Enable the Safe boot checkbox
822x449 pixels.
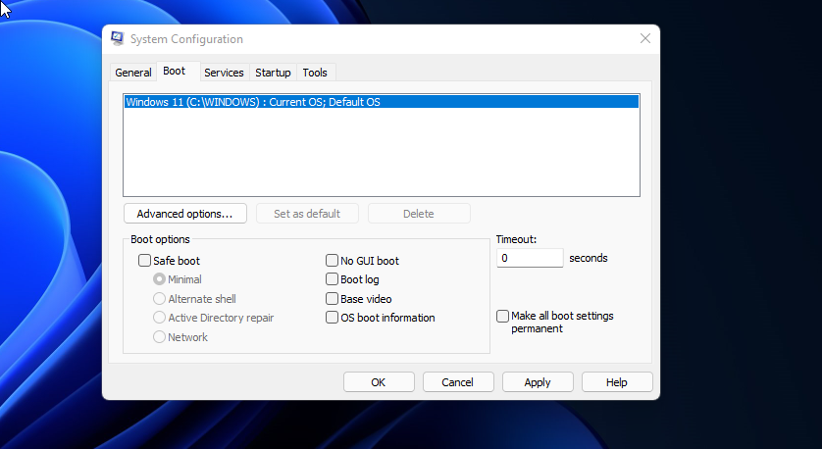(x=145, y=261)
